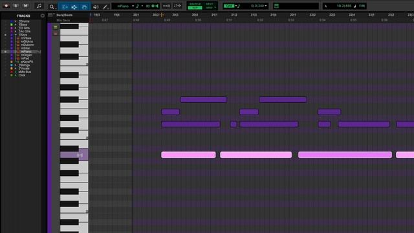Click the green notes view icon beside keyboard
This screenshot has height=233, width=414.
click(x=56, y=27)
